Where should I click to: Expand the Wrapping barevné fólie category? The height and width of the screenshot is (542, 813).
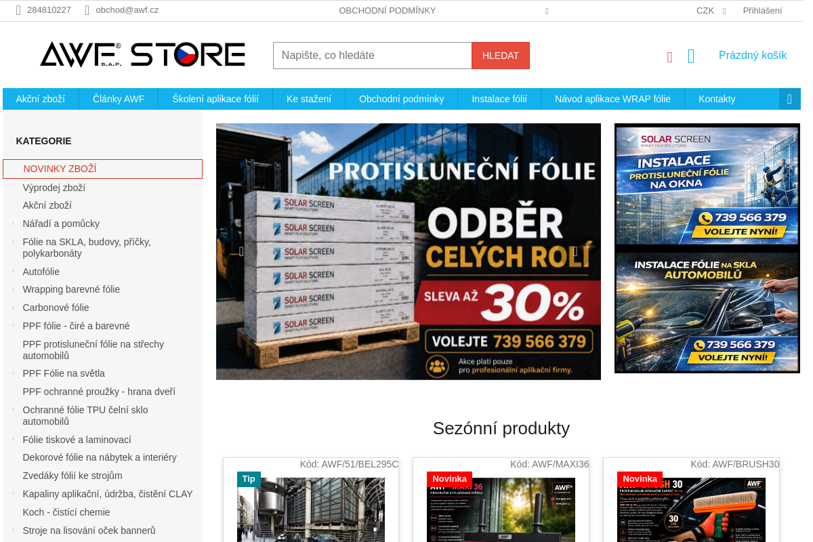tap(13, 289)
